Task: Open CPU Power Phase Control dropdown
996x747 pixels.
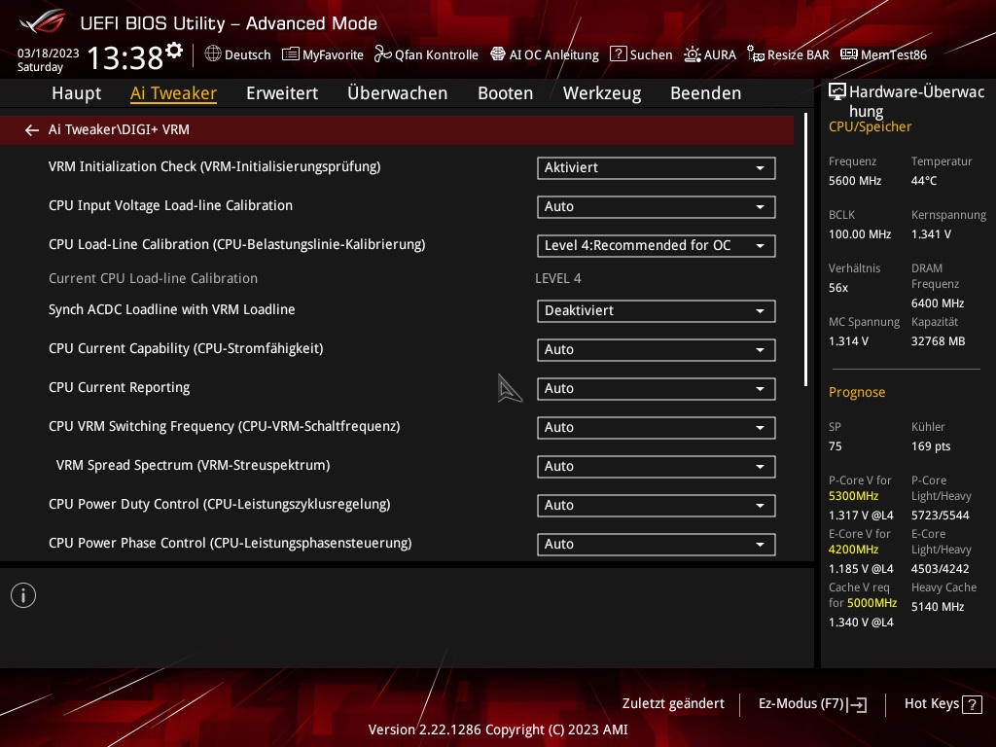Action: point(657,545)
